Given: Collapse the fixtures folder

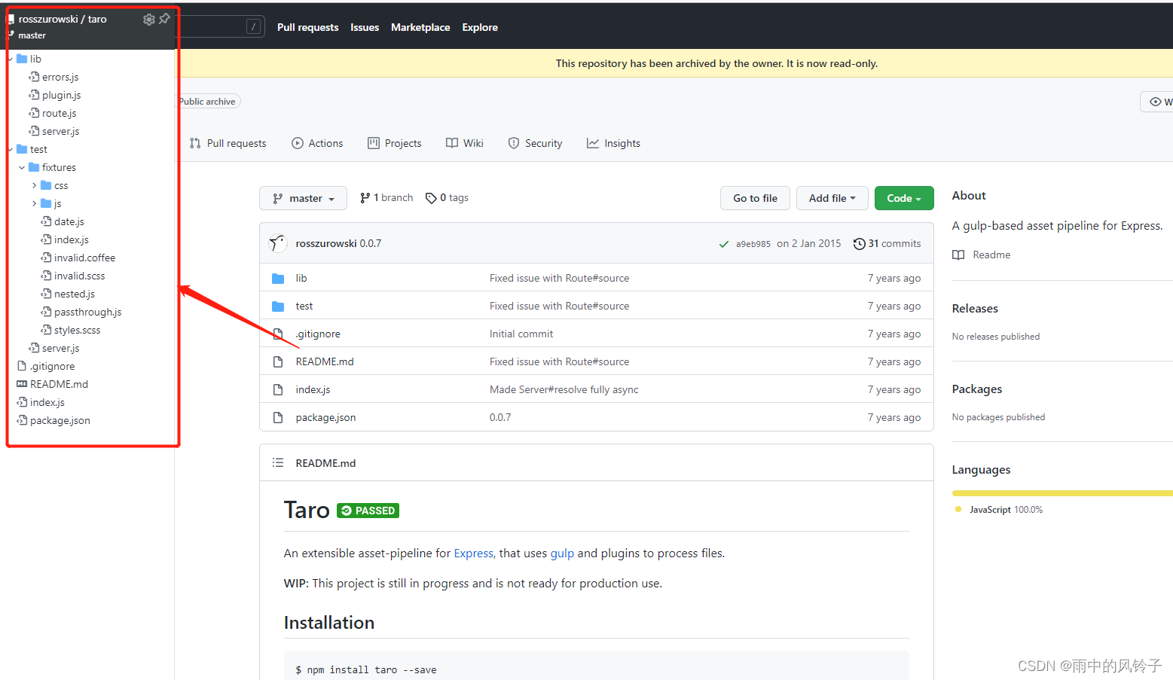Looking at the screenshot, I should pos(22,167).
